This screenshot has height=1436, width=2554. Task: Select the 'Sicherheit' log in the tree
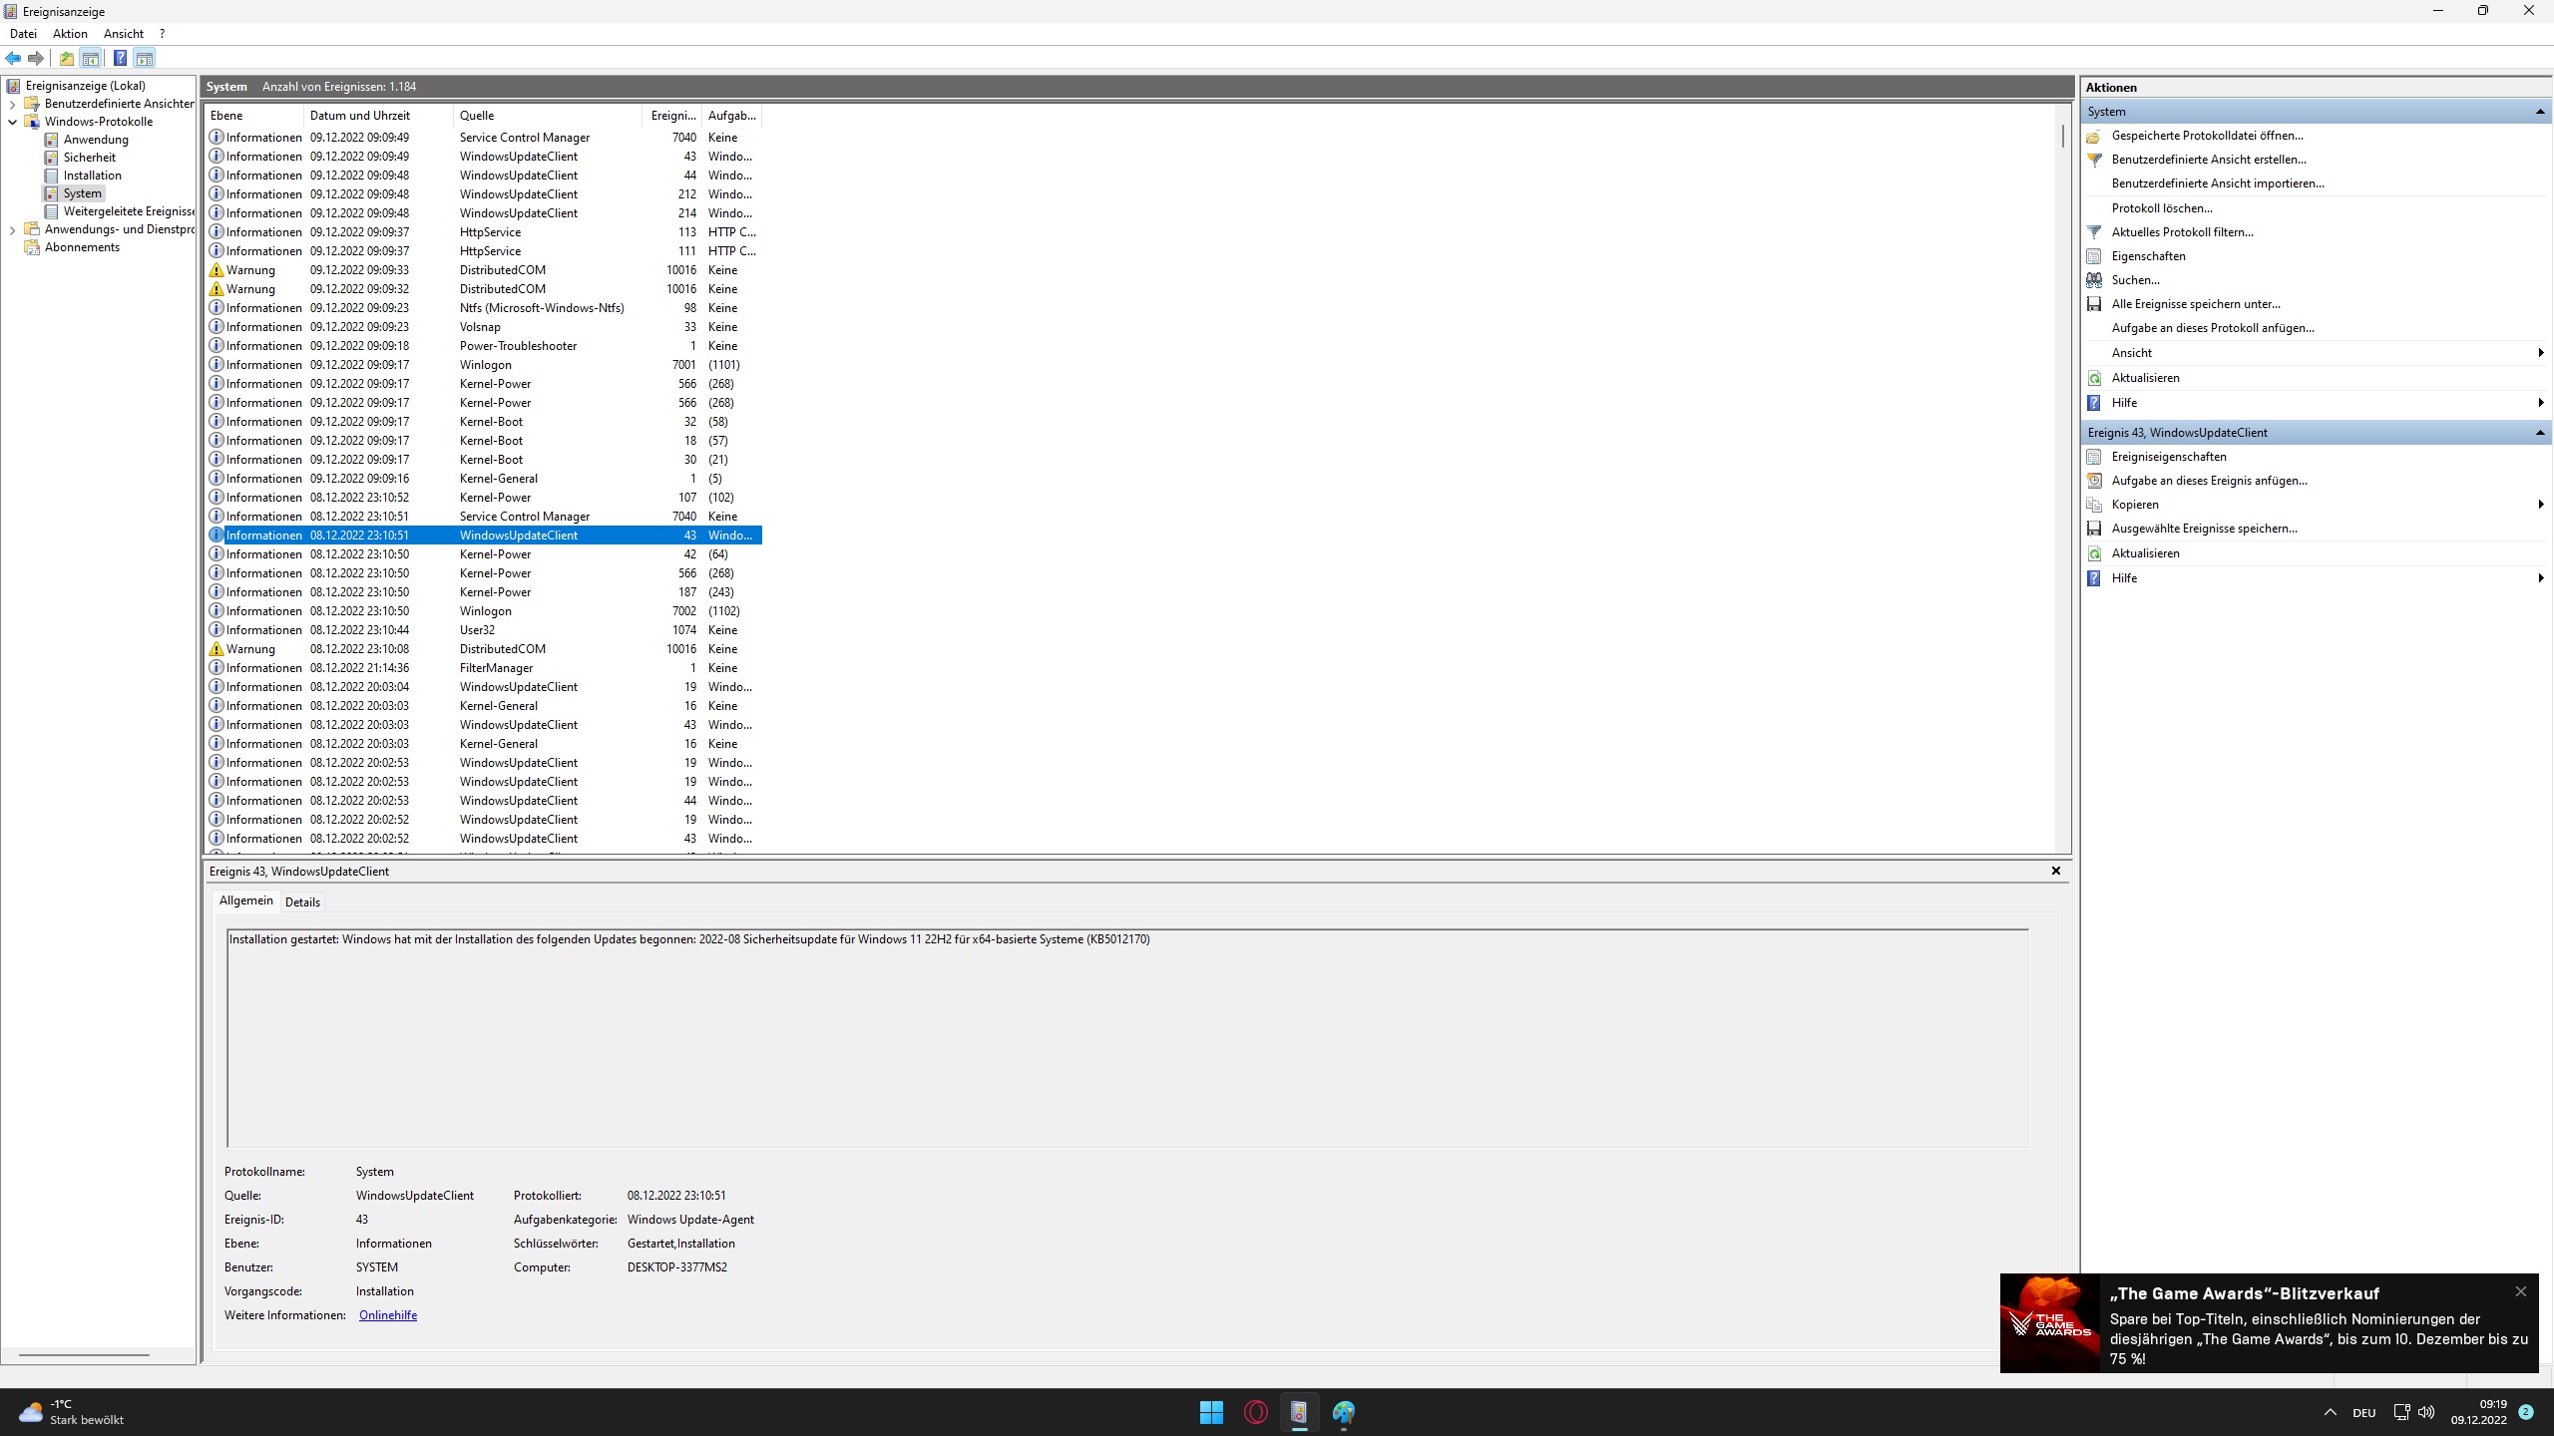tap(89, 158)
